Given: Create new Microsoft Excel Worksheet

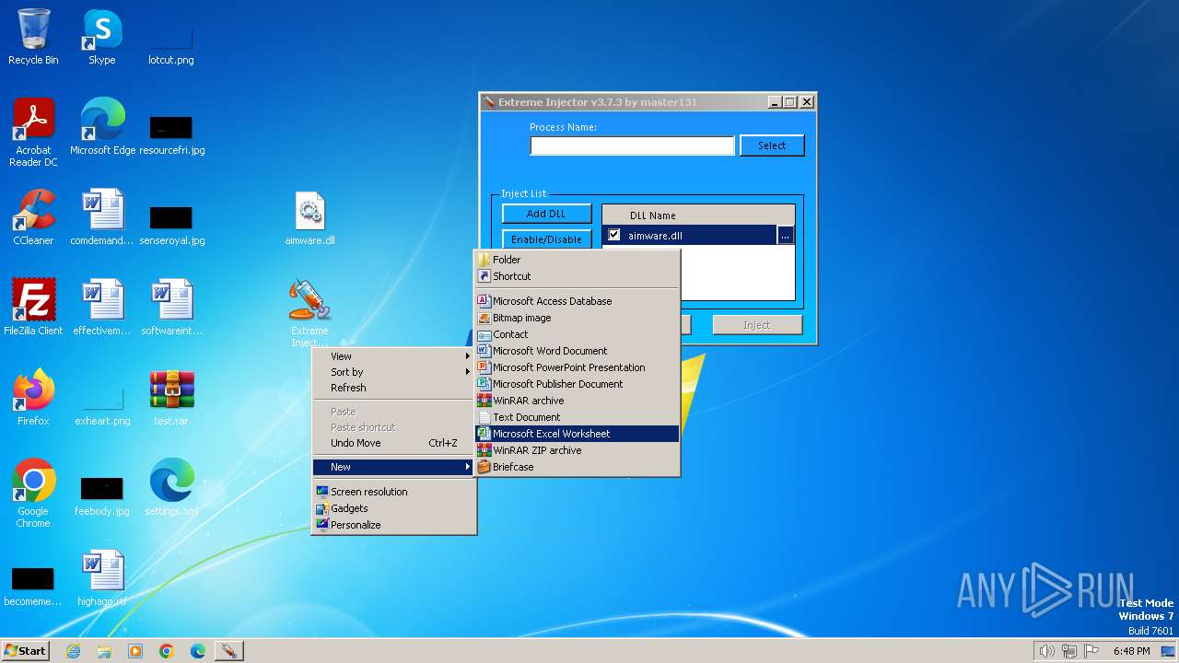Looking at the screenshot, I should [577, 434].
